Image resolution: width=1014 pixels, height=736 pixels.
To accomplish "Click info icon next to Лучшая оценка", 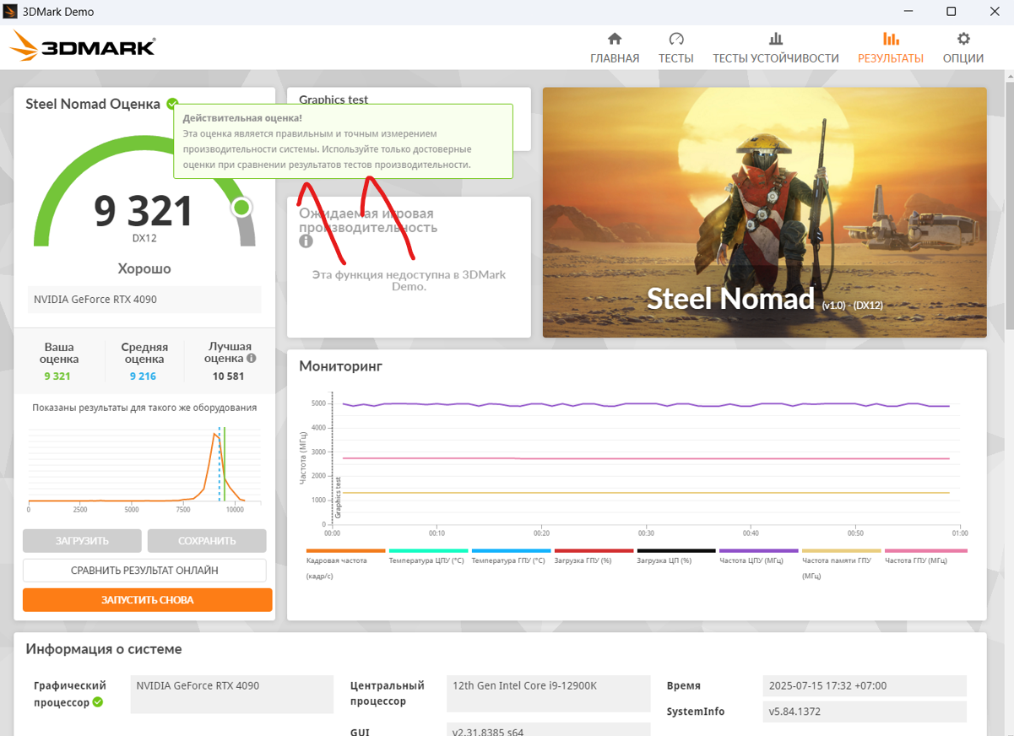I will click(x=251, y=358).
